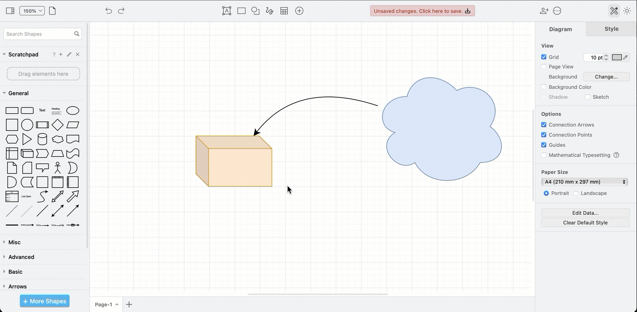Click the pencil edit icon in Scratchpad

68,54
